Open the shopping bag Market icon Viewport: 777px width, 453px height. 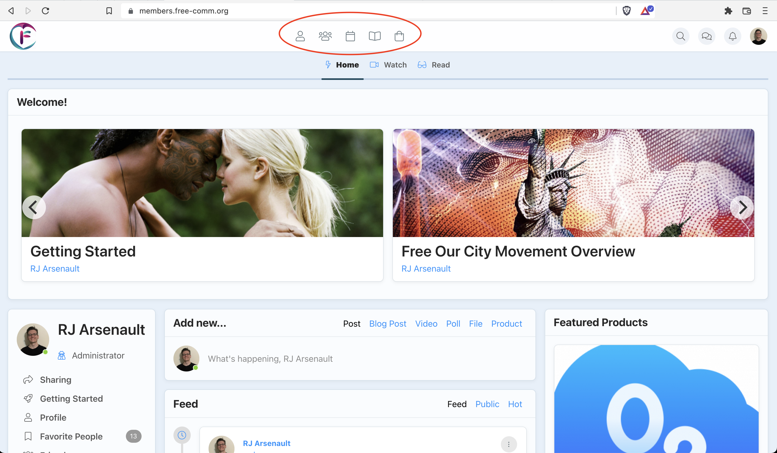click(399, 36)
